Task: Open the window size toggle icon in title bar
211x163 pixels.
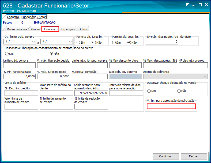Action: tap(188, 5)
